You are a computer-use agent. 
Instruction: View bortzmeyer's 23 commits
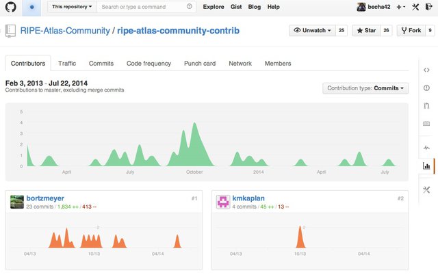[x=40, y=207]
